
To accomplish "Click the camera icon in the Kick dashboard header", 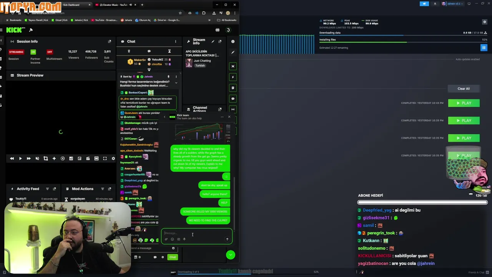I will point(218,30).
